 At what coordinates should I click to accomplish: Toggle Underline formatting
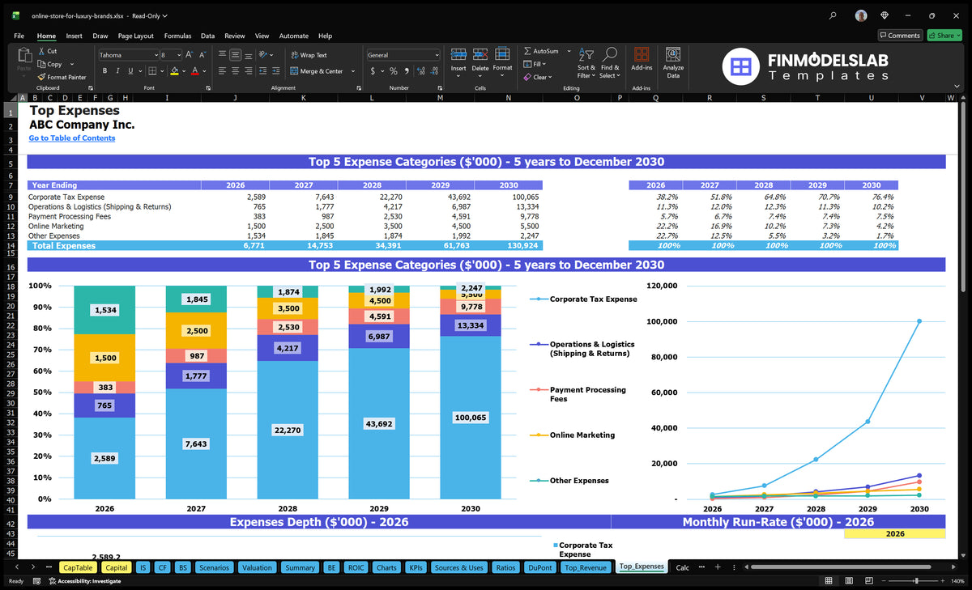130,71
